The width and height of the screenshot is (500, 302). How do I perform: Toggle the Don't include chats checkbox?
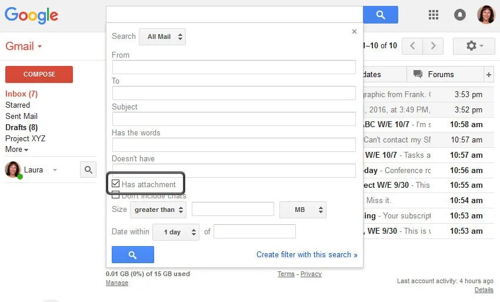[116, 195]
